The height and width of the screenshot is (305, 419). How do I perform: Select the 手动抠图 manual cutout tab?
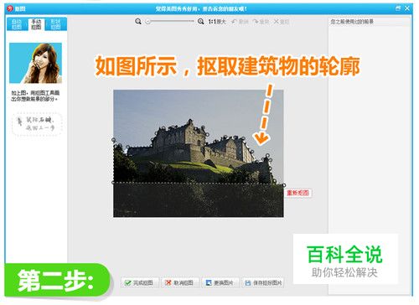[36, 24]
